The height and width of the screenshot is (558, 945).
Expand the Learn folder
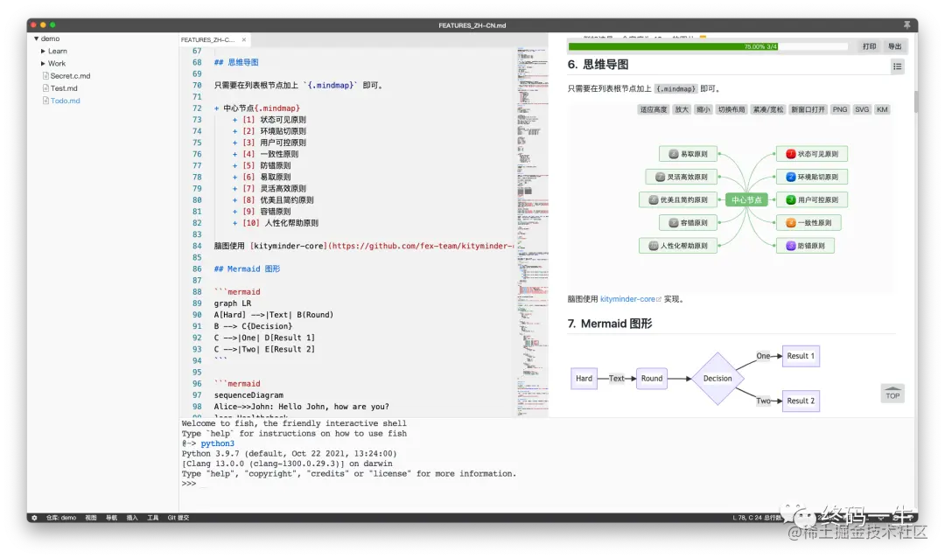tap(43, 52)
